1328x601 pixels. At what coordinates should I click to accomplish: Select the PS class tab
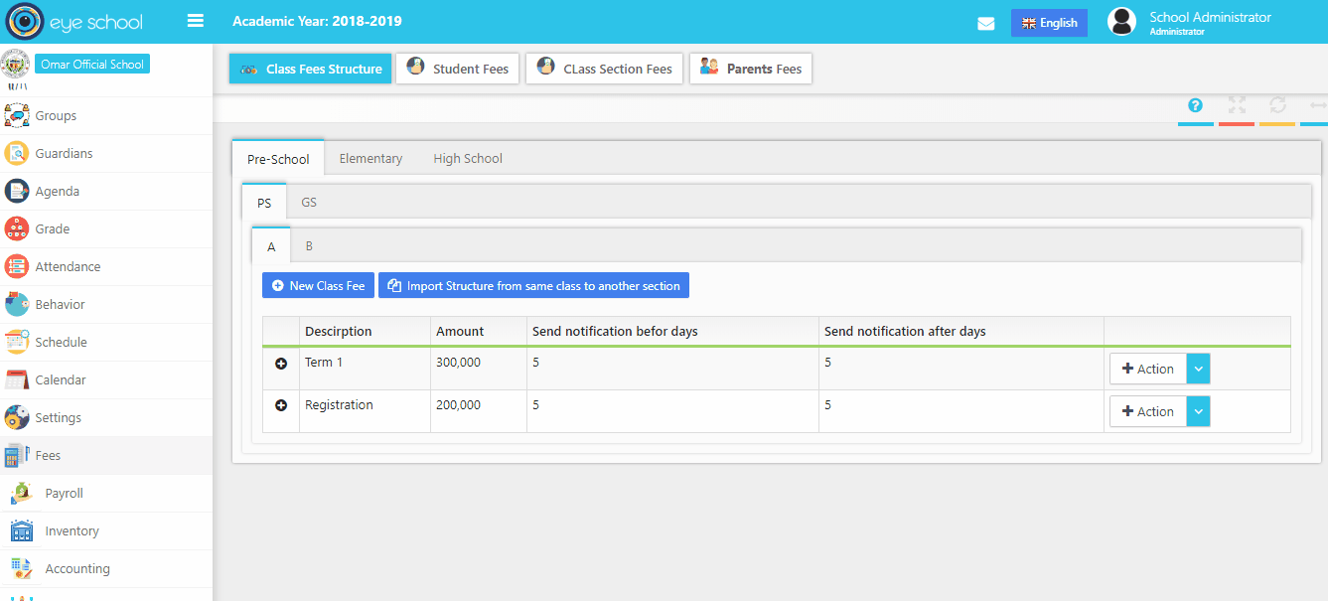(x=264, y=203)
